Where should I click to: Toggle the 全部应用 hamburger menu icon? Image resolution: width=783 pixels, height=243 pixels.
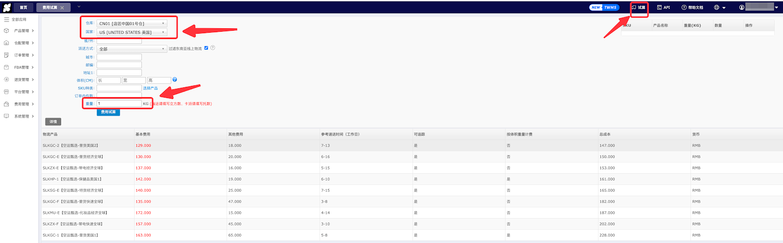[x=6, y=20]
